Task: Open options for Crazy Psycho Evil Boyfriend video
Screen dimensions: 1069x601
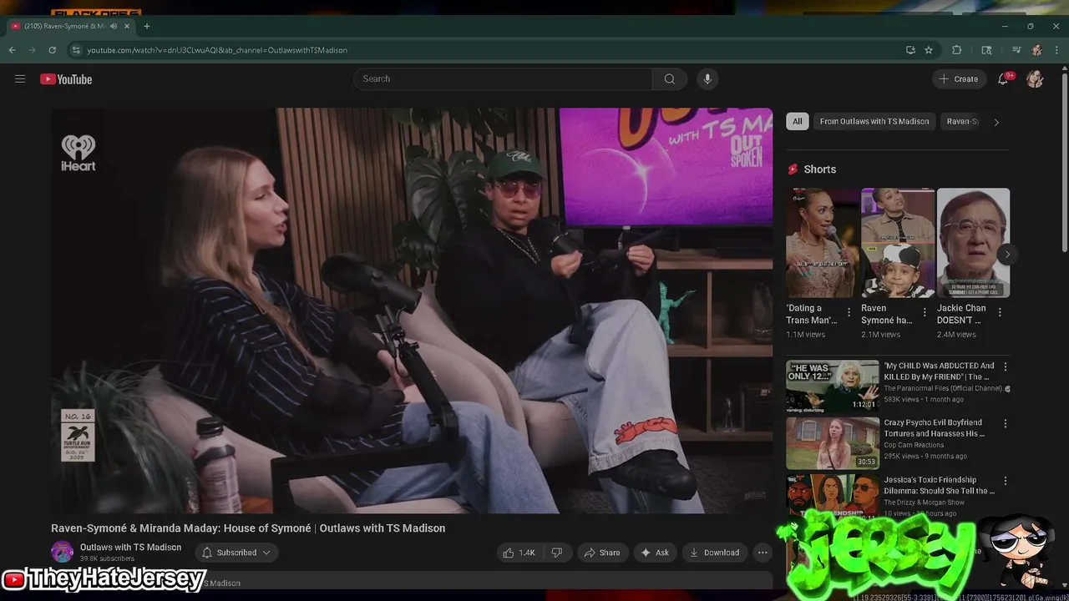Action: (1006, 423)
